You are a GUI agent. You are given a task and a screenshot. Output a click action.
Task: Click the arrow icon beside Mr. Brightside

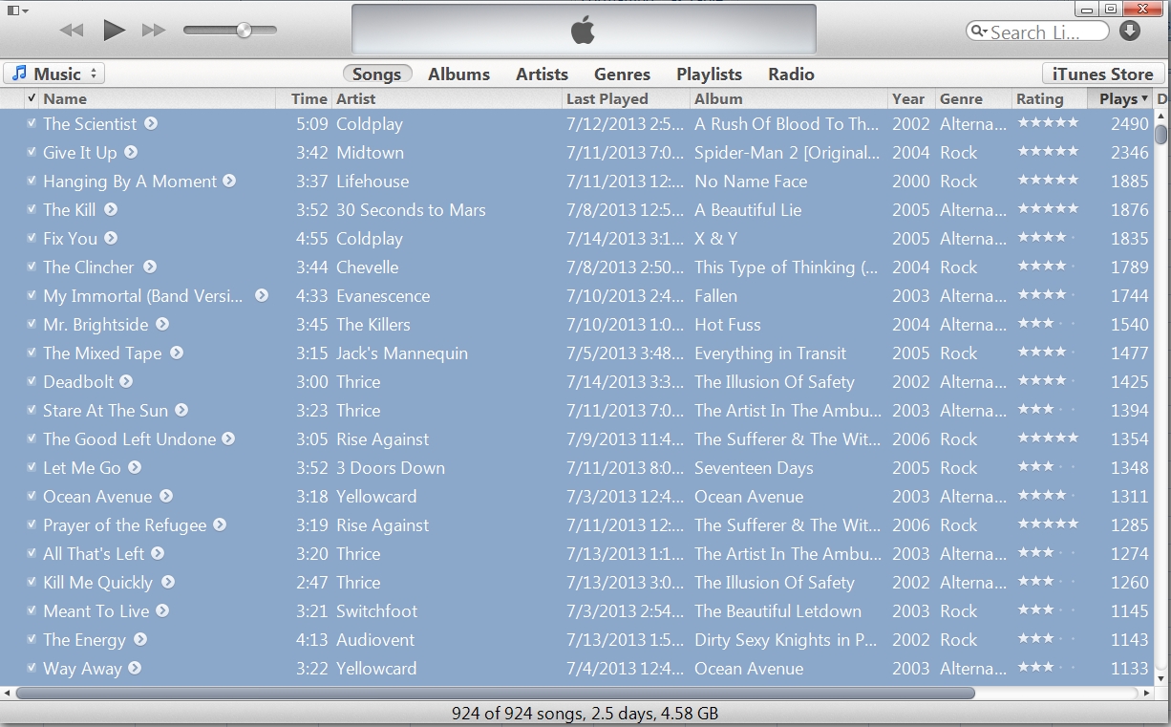click(x=162, y=325)
